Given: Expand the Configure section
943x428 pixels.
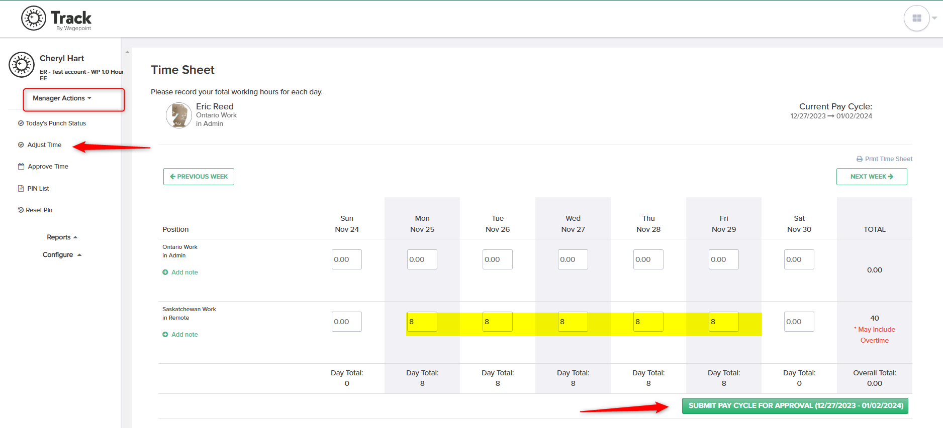Looking at the screenshot, I should click(62, 255).
